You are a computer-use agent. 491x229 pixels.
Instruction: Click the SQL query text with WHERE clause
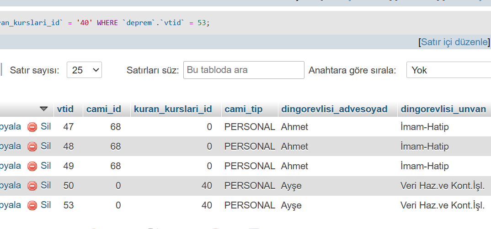105,23
